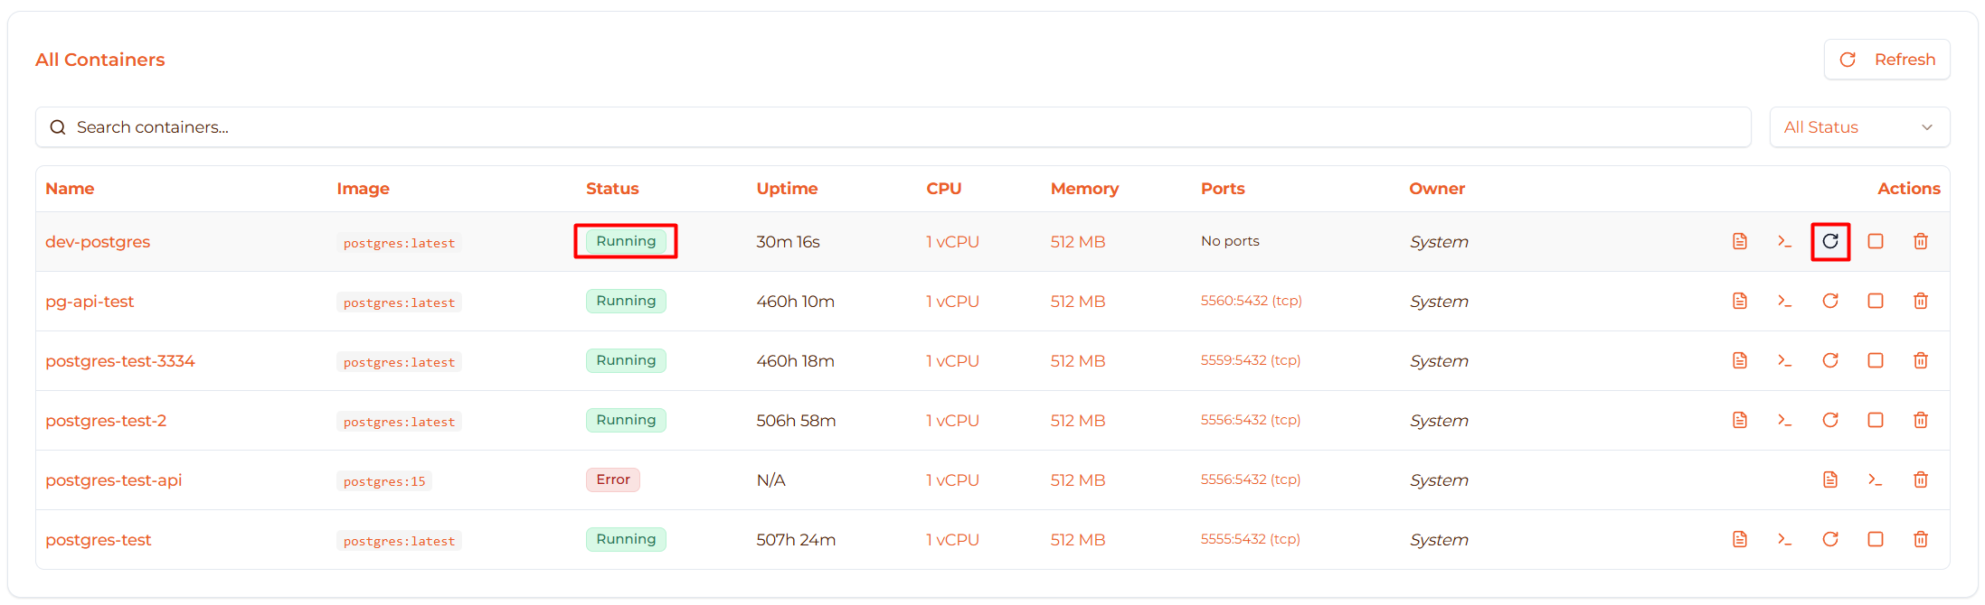Stop the pg-api-test container
1985x605 pixels.
pos(1875,301)
